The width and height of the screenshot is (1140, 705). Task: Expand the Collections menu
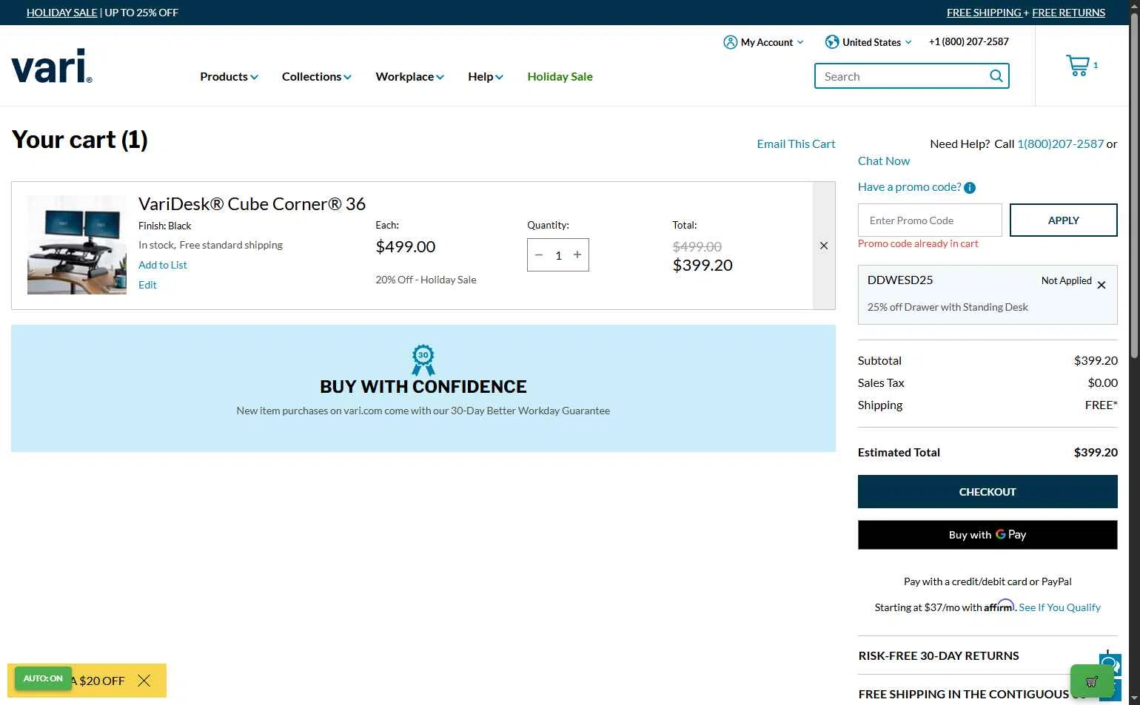(317, 76)
